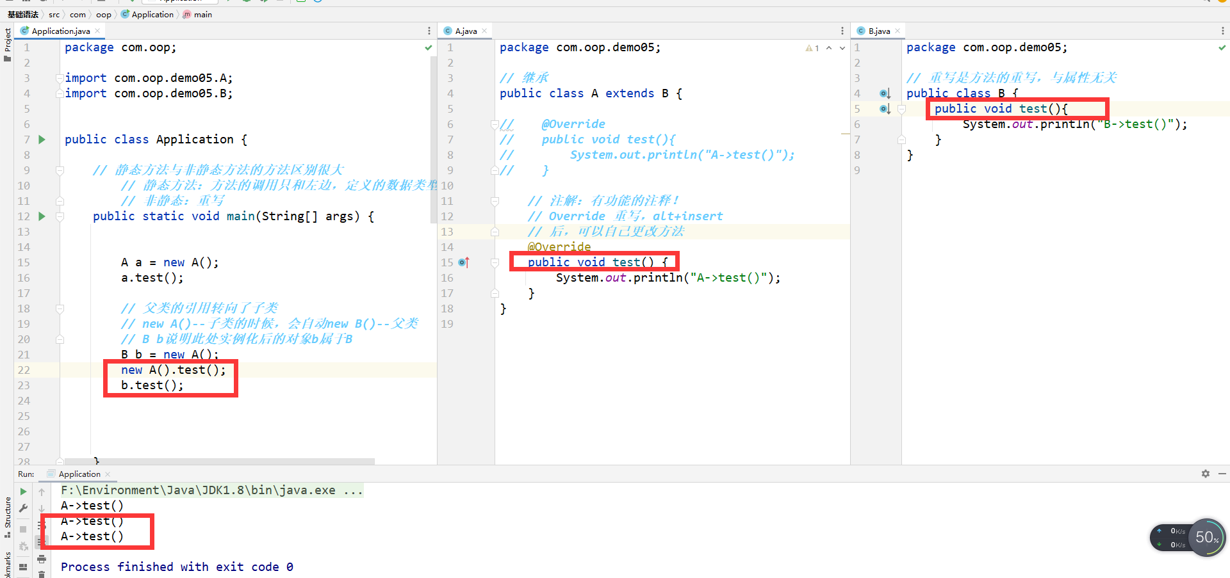1230x578 pixels.
Task: Click the 'package com.oop;' statement
Action: [x=120, y=47]
